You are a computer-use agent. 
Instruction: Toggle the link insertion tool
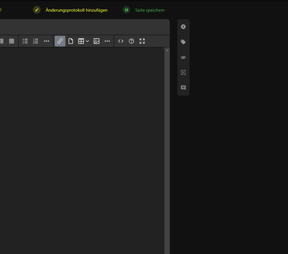point(60,41)
